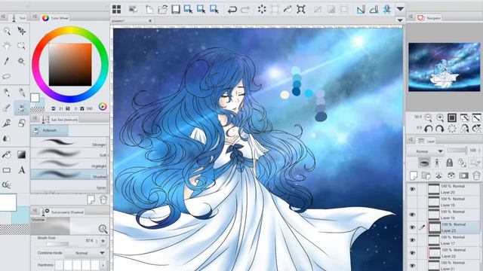
Task: Undo the last action
Action: [x=232, y=10]
